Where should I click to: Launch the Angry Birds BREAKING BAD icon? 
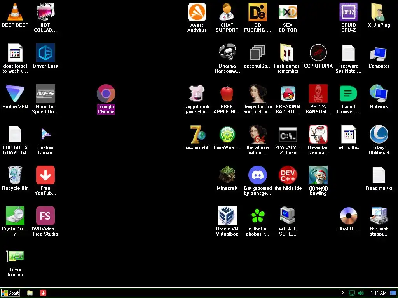click(288, 94)
